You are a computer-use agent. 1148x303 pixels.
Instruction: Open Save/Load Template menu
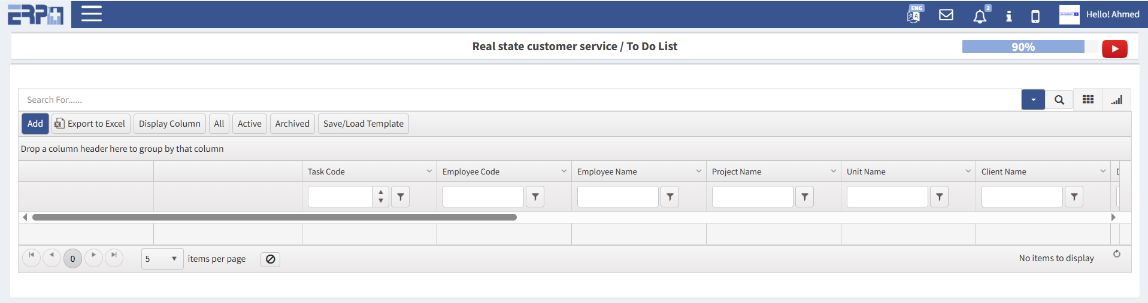click(x=363, y=124)
